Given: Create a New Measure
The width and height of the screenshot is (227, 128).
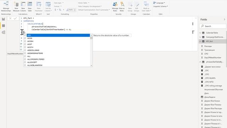Looking at the screenshot, I should click(16, 7).
